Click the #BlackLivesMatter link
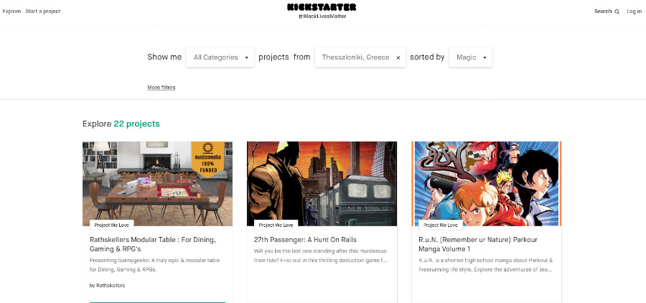Viewport: 646px width, 303px height. 322,16
